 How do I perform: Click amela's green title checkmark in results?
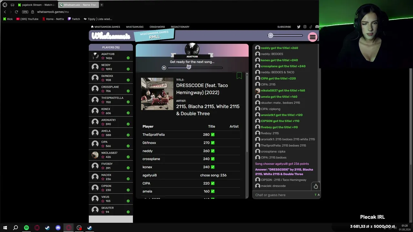(x=213, y=191)
